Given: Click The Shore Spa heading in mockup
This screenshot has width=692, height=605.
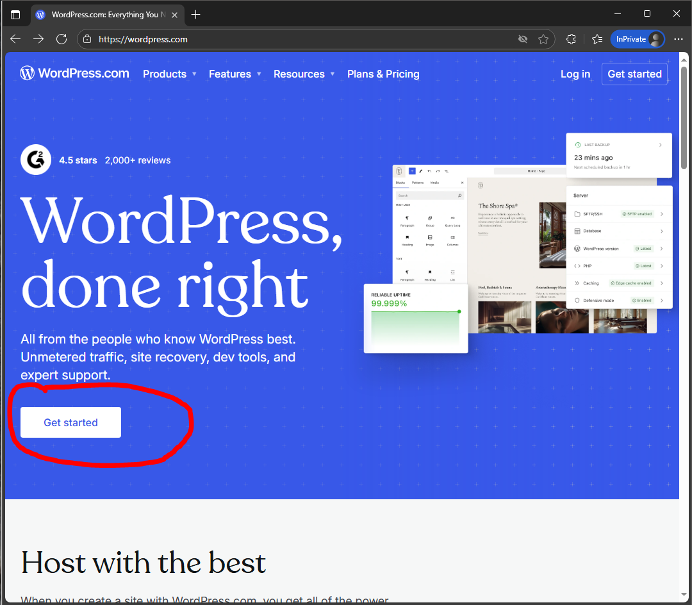Looking at the screenshot, I should 498,206.
